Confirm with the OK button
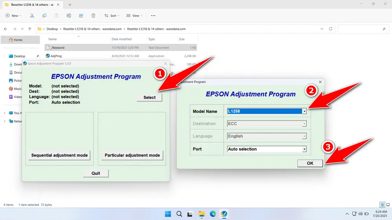 point(310,163)
